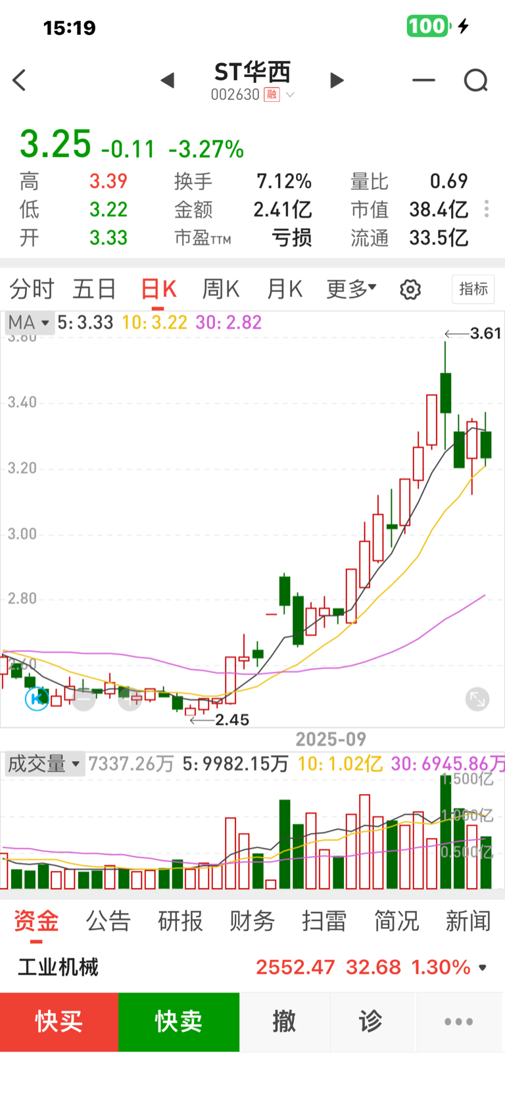The height and width of the screenshot is (1094, 505).
Task: Tap the 指标 indicator button
Action: pyautogui.click(x=473, y=289)
